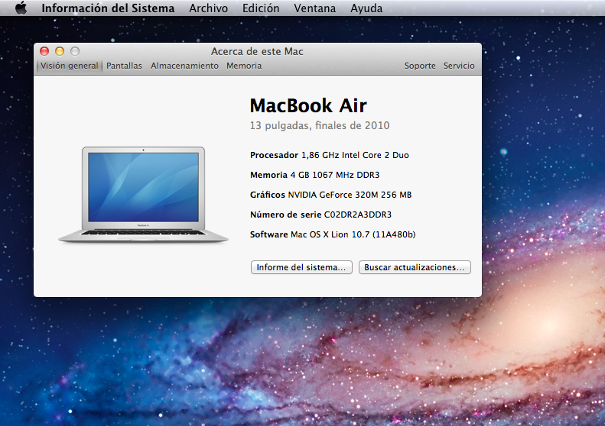Click the MacBook Air heading
Image resolution: width=605 pixels, height=426 pixels.
pyautogui.click(x=308, y=105)
